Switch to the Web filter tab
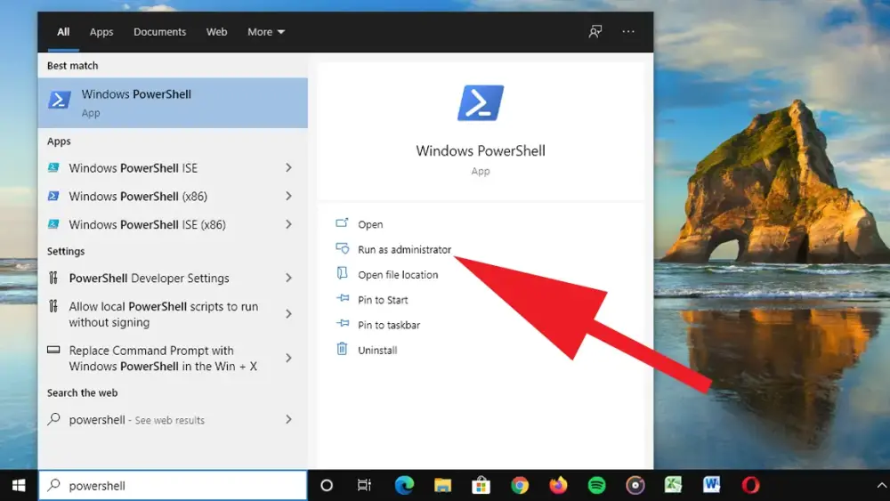This screenshot has height=501, width=890. click(x=216, y=32)
